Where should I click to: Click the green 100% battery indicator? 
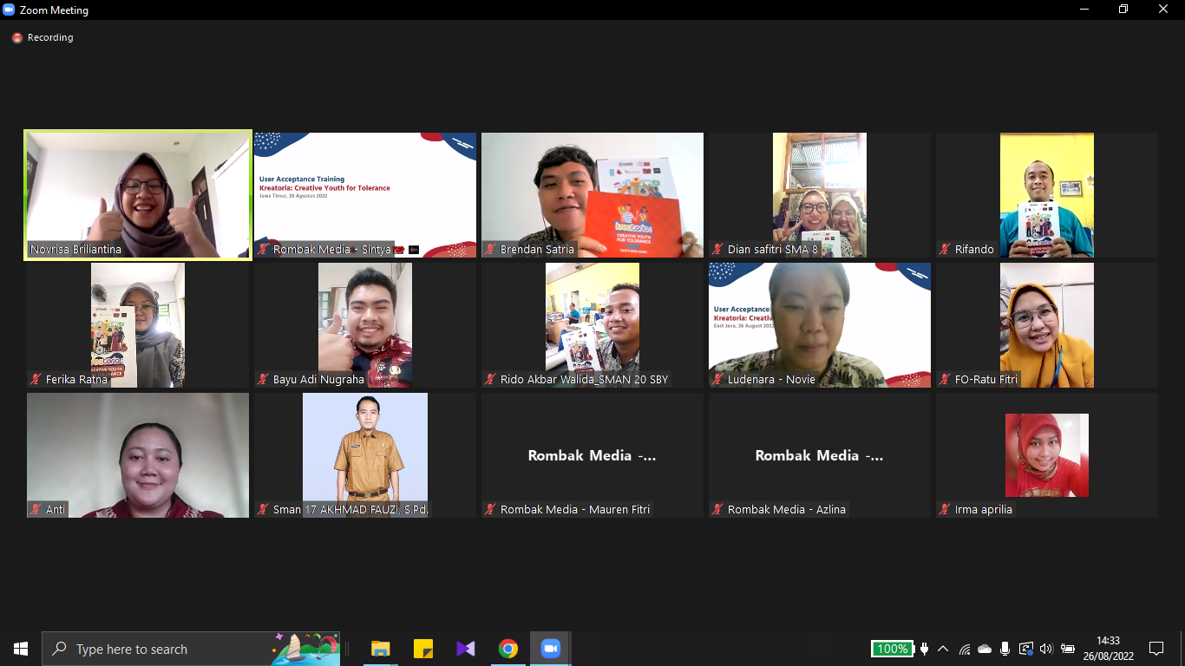892,649
